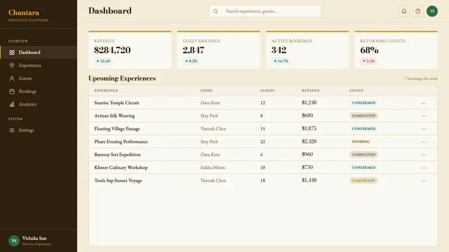Click the 12.4% revenue change badge

point(103,61)
